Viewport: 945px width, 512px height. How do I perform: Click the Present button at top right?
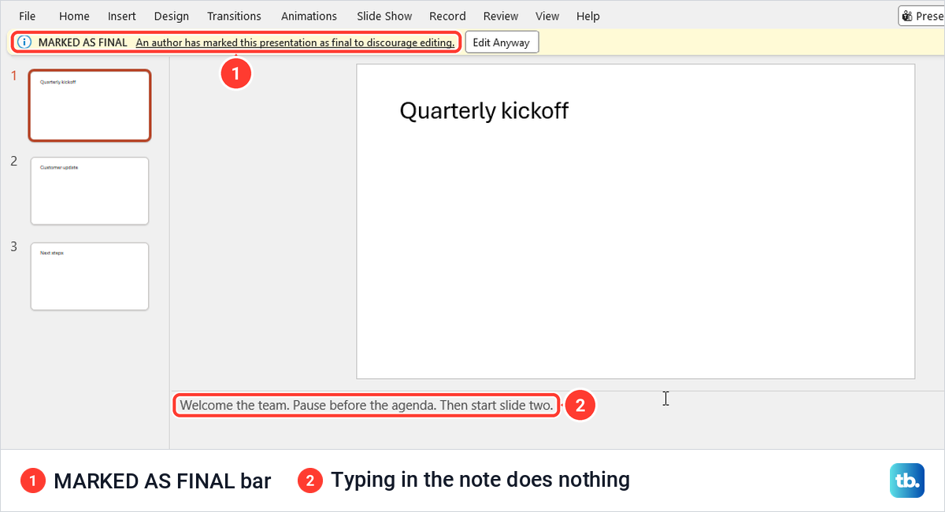922,16
